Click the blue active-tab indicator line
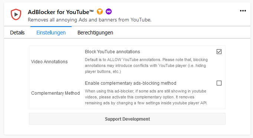 click(51, 27)
